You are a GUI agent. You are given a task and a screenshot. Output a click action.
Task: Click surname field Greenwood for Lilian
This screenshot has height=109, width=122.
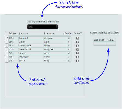(x=31, y=46)
